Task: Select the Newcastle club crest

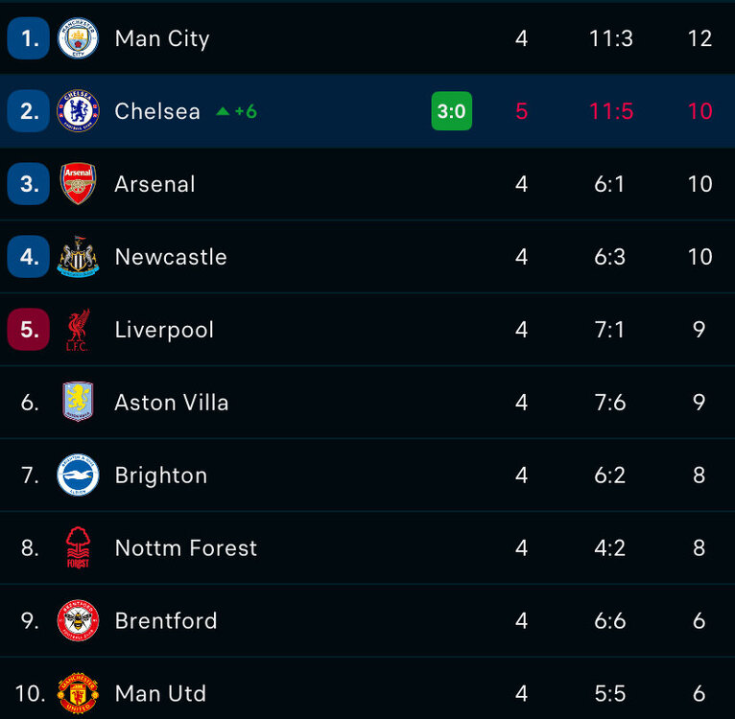Action: tap(78, 257)
